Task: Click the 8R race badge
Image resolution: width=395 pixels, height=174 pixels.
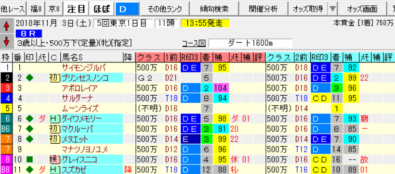Action: [28, 34]
